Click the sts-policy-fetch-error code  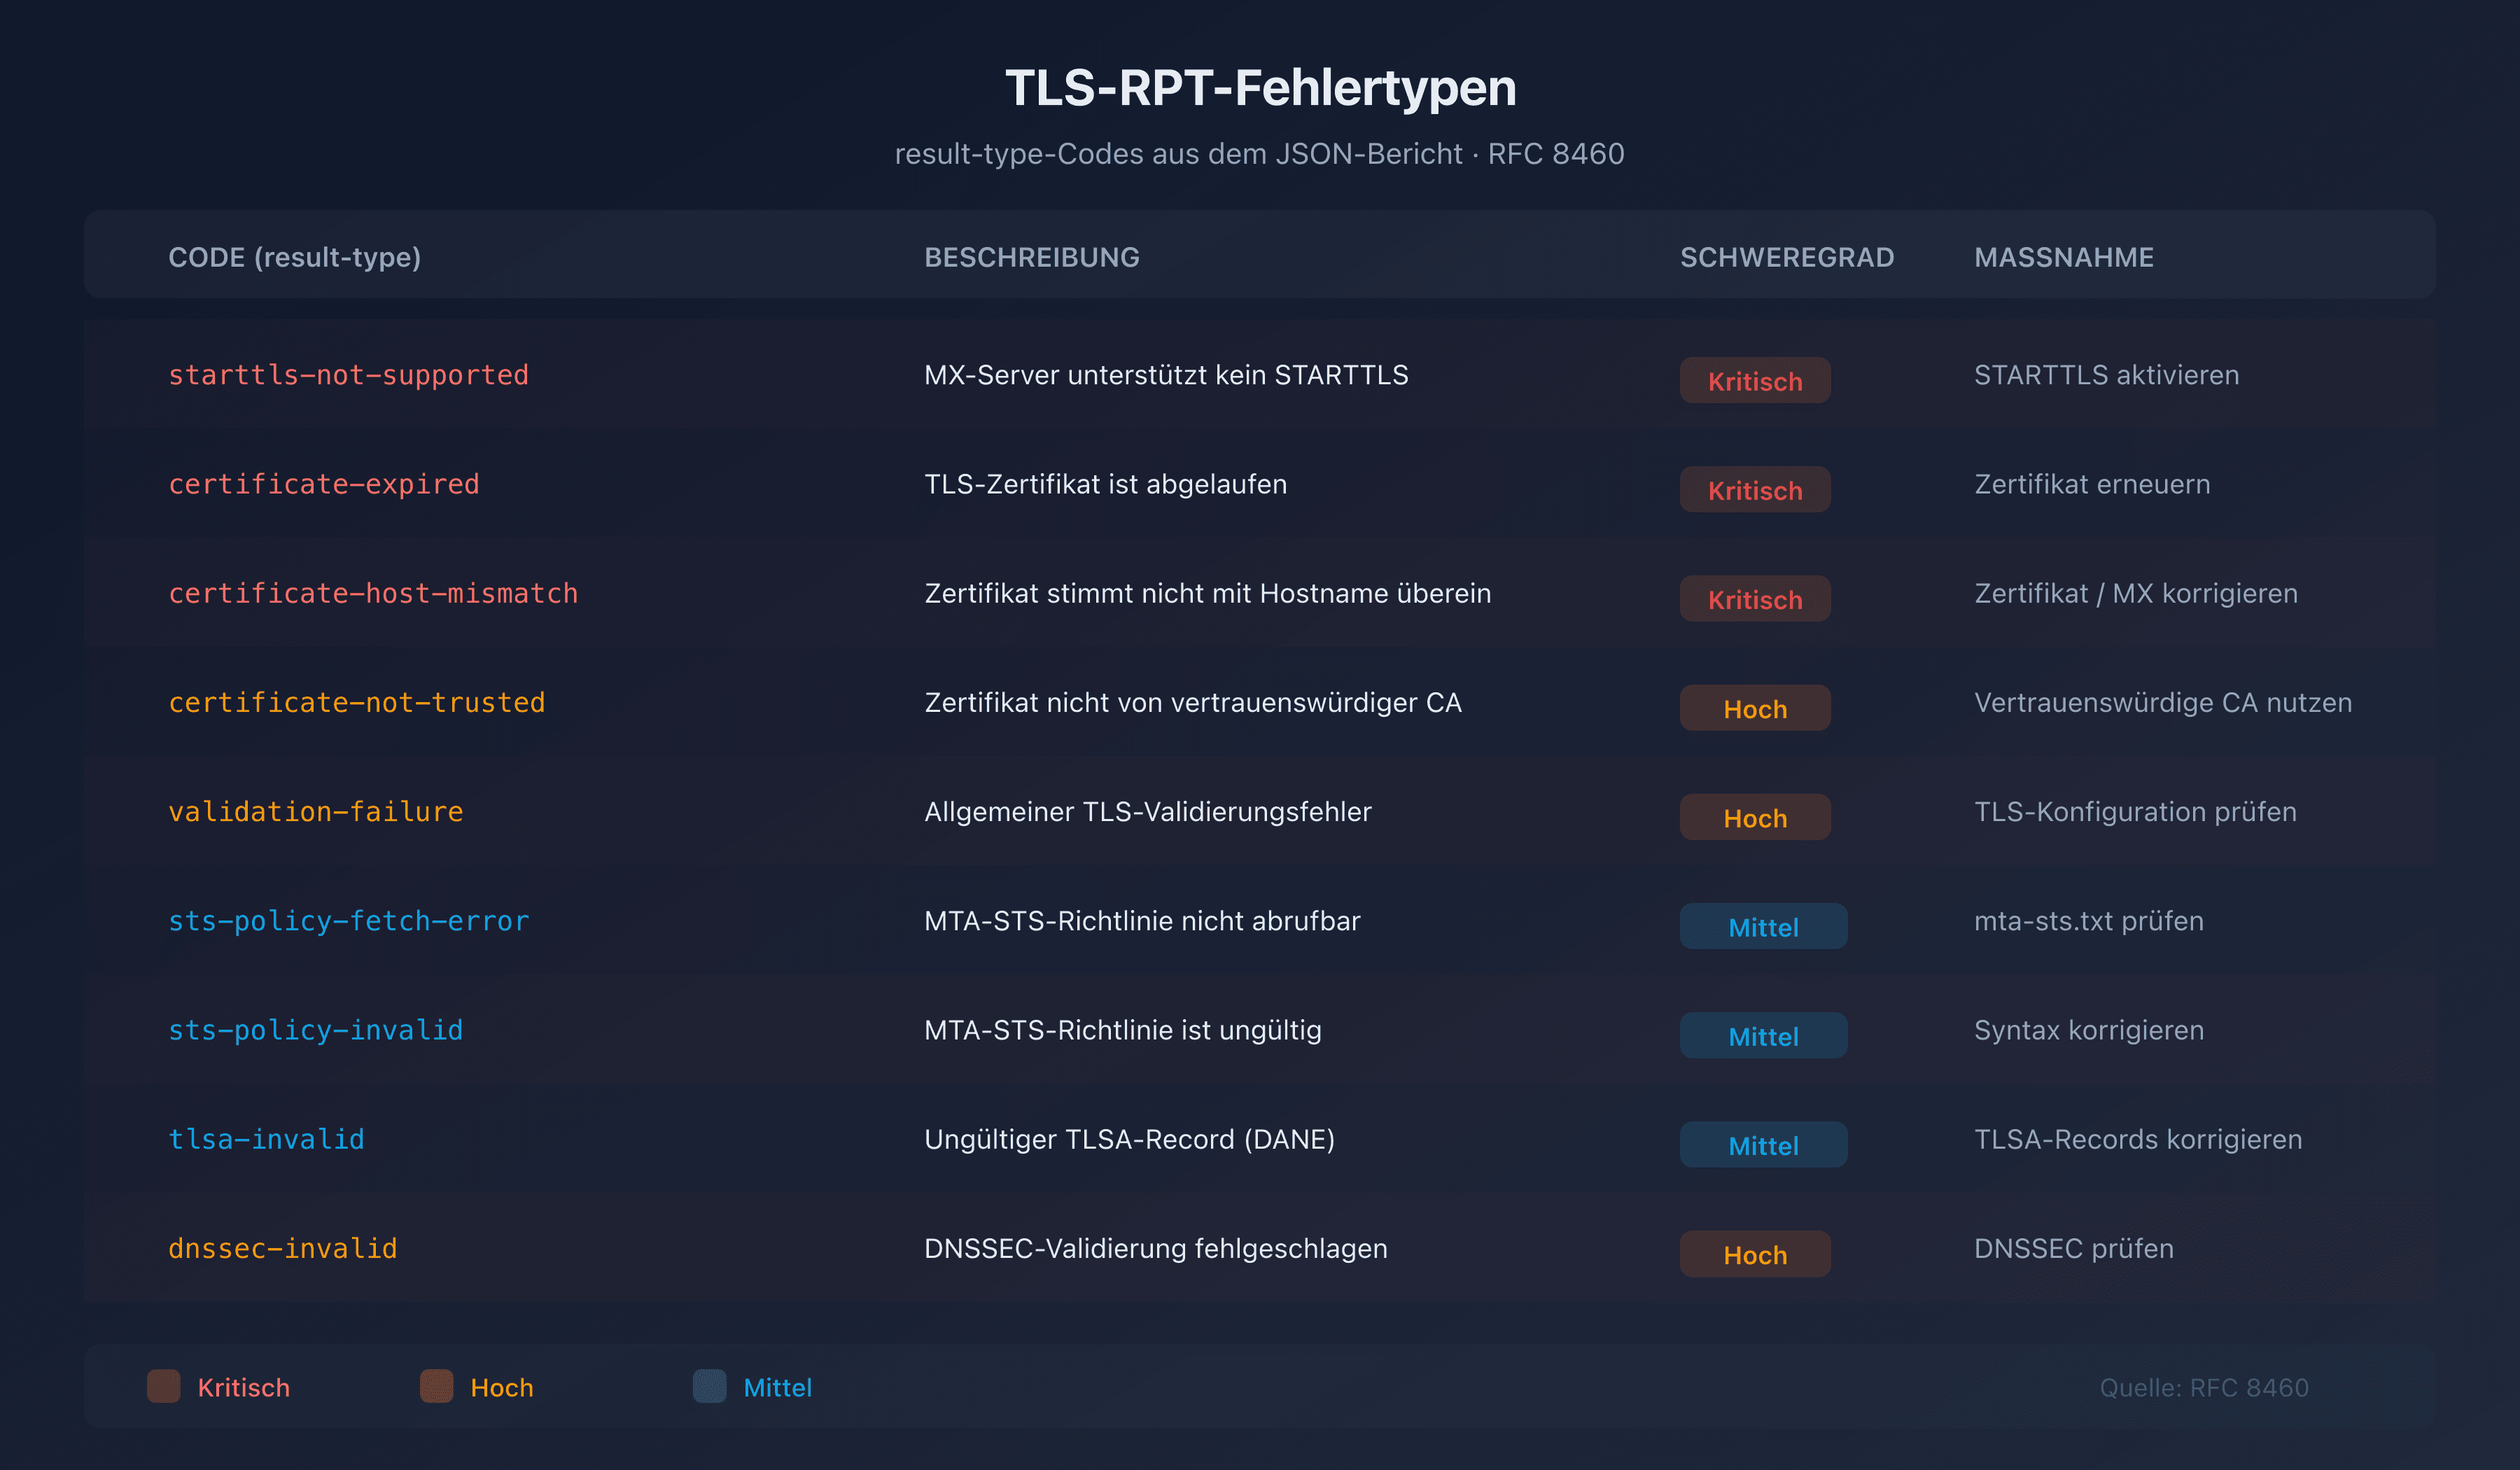(x=348, y=921)
